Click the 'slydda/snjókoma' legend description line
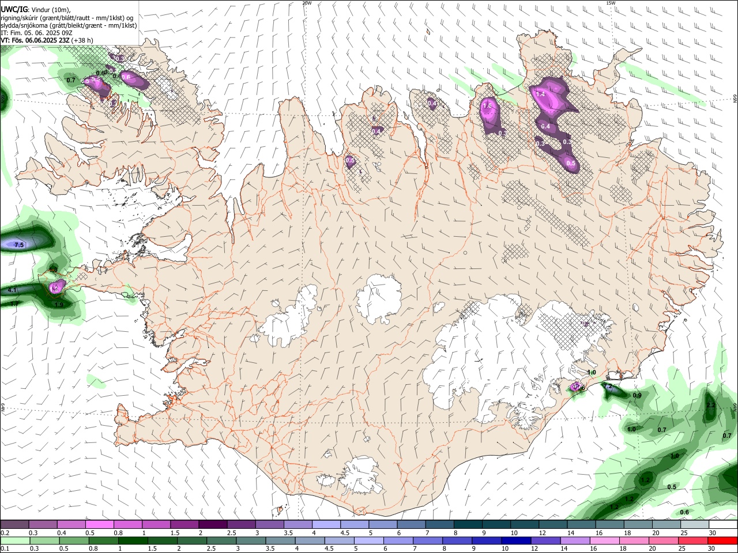The height and width of the screenshot is (553, 738). (x=69, y=25)
